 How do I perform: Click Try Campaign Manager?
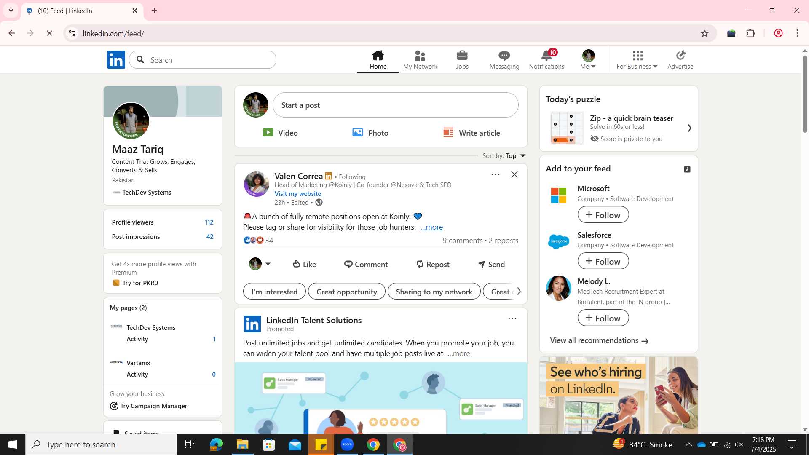click(149, 406)
